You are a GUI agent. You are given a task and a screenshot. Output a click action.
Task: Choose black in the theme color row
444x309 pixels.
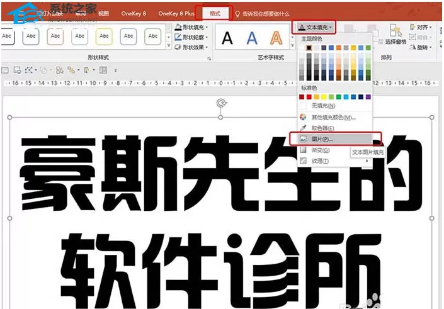click(x=309, y=48)
